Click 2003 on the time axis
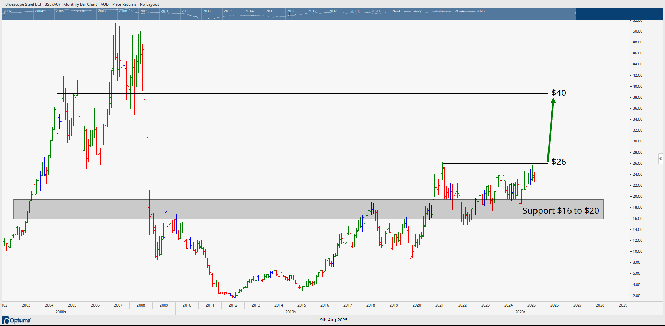665x326 pixels. [x=26, y=305]
